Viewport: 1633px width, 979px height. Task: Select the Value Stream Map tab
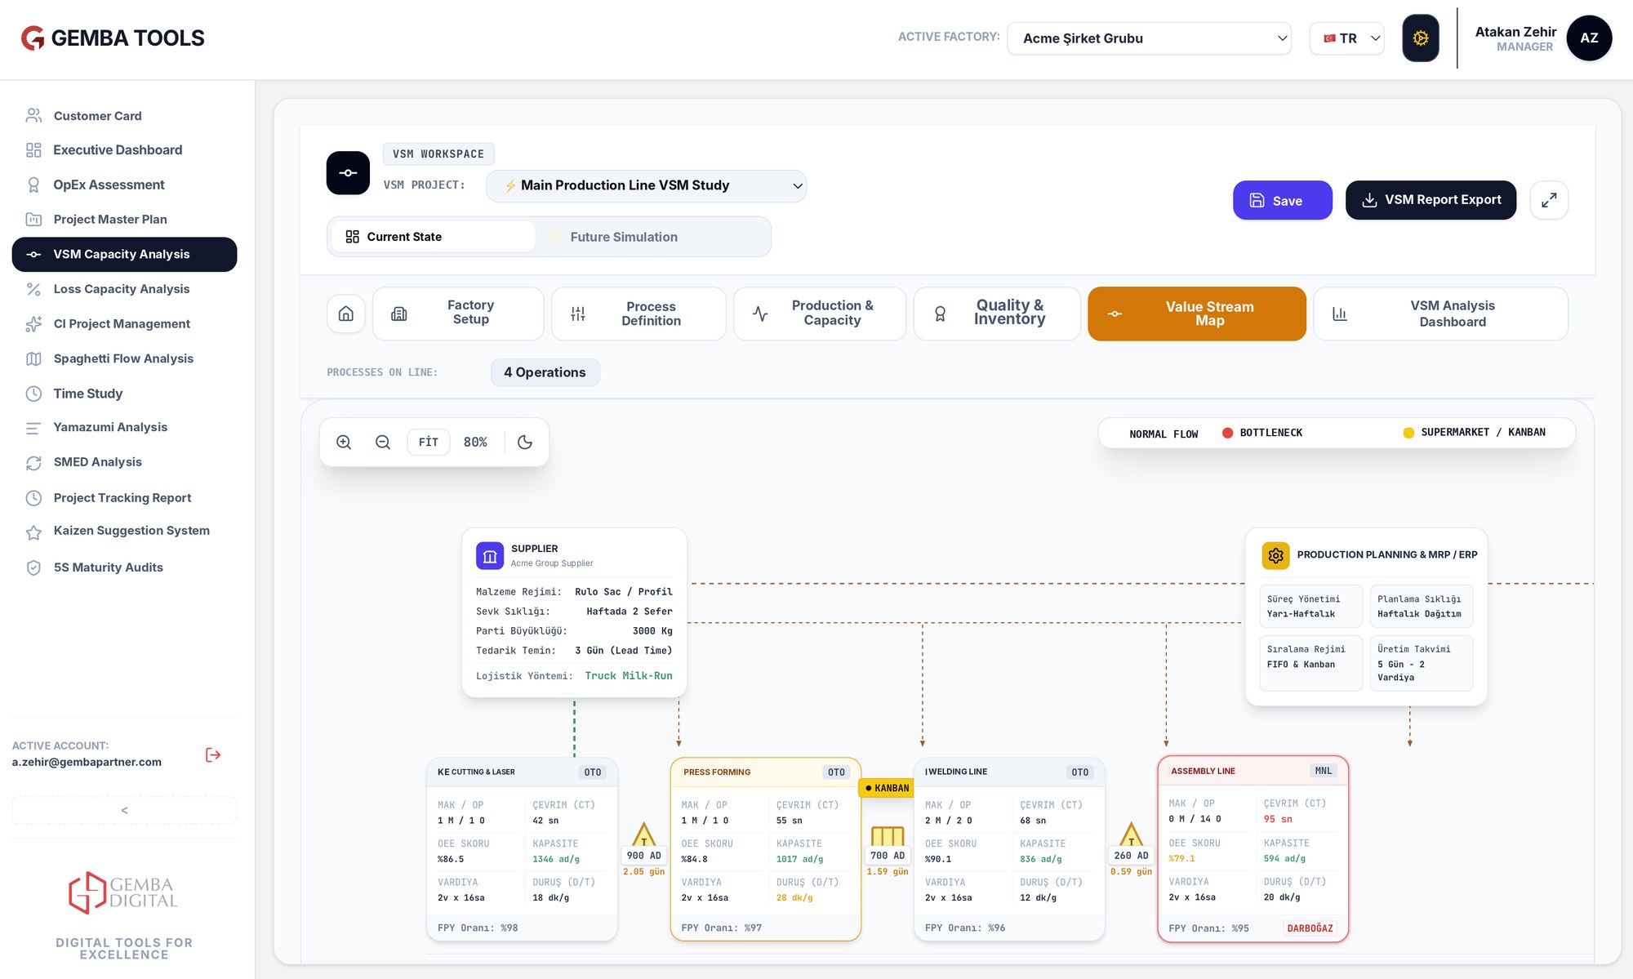[x=1197, y=314]
